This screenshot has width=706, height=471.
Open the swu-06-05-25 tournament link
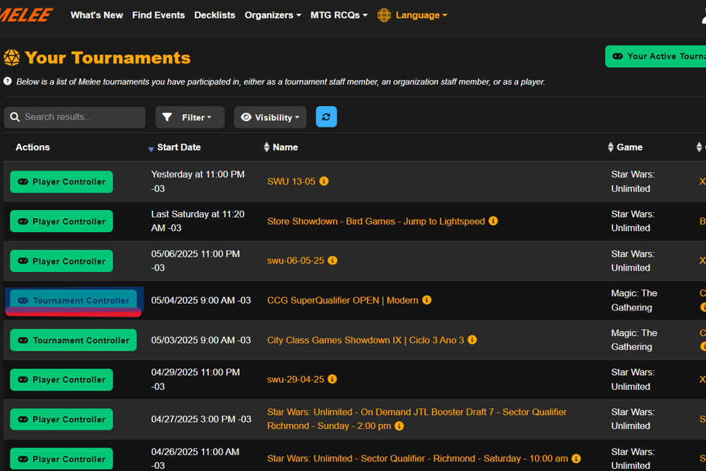pyautogui.click(x=296, y=261)
